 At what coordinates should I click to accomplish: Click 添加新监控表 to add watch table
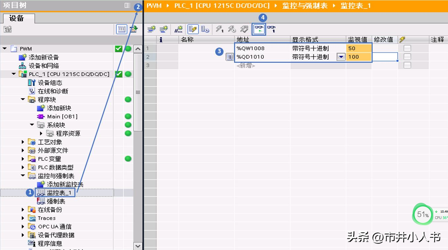[65, 184]
